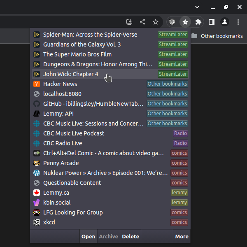Viewport: 247px width, 247px height.
Task: Click the Lemmy: API book icon
Action: point(37,114)
